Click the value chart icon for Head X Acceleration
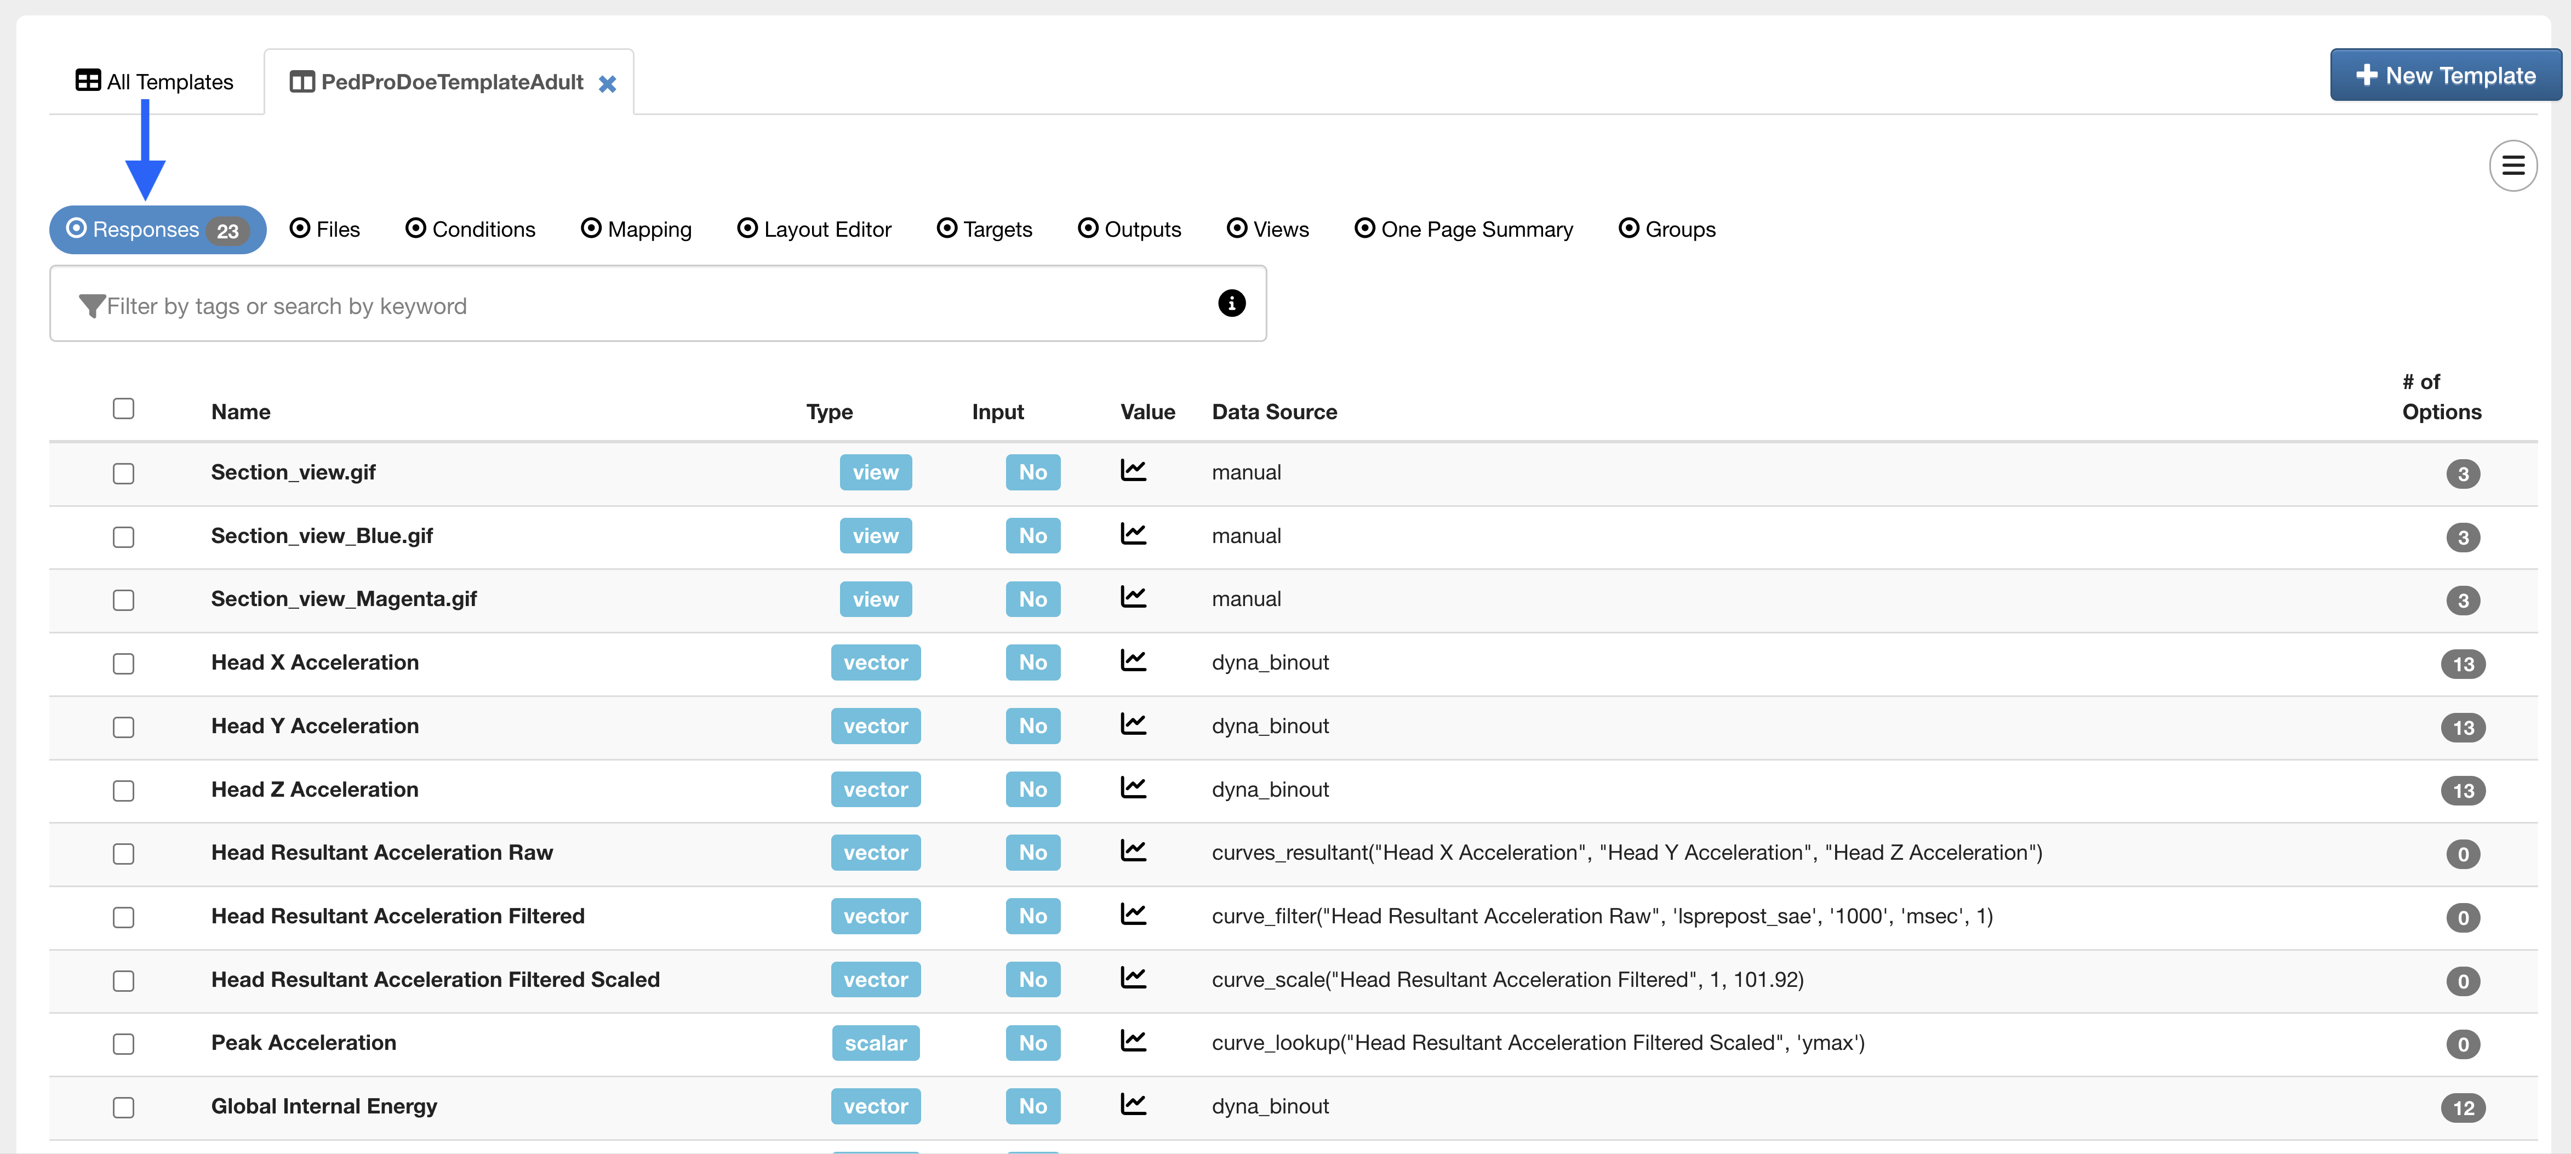Image resolution: width=2571 pixels, height=1154 pixels. 1133,661
